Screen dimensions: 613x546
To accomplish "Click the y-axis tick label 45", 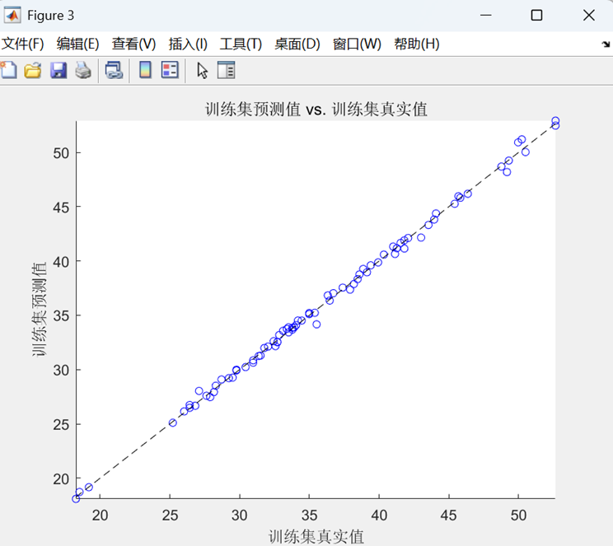I will pos(61,208).
